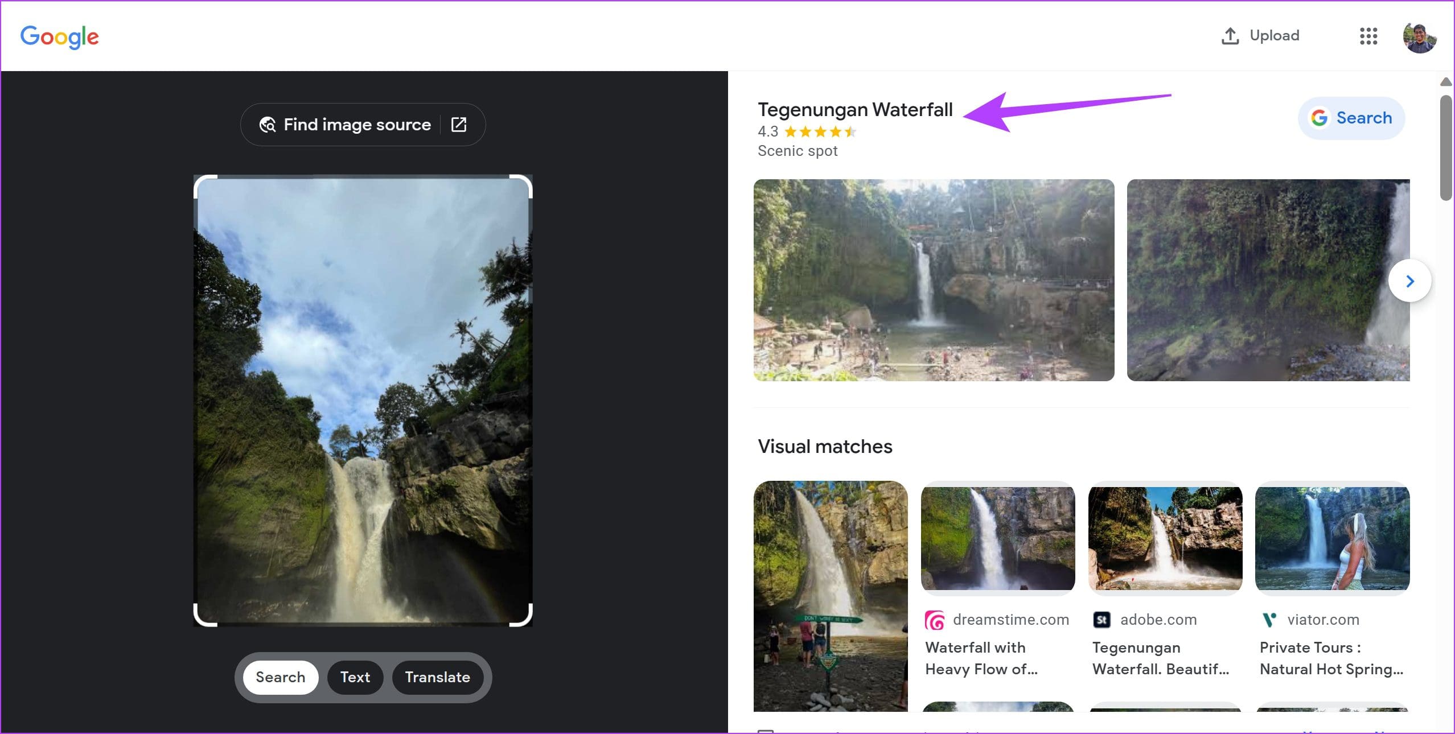Screen dimensions: 1455x734
Task: Click the open-in-new-tab icon beside Find image source
Action: click(459, 125)
